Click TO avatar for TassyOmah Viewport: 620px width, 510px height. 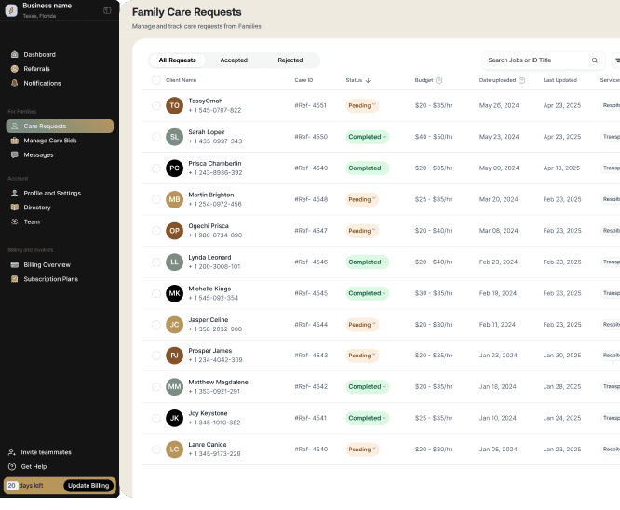pyautogui.click(x=174, y=105)
